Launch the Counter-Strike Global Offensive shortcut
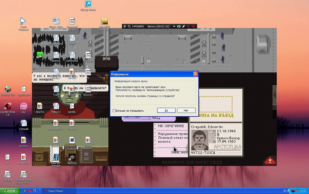309x194 pixels. [x=24, y=178]
